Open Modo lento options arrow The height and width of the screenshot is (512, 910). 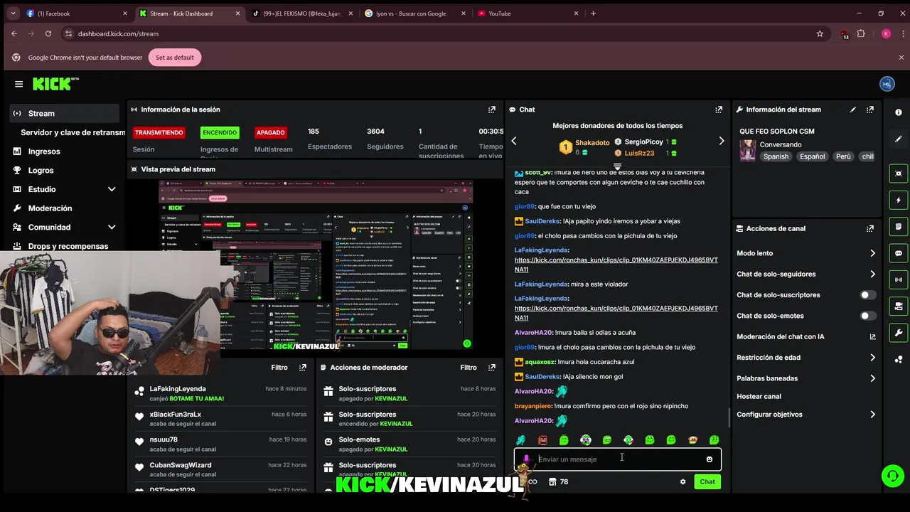coord(872,253)
